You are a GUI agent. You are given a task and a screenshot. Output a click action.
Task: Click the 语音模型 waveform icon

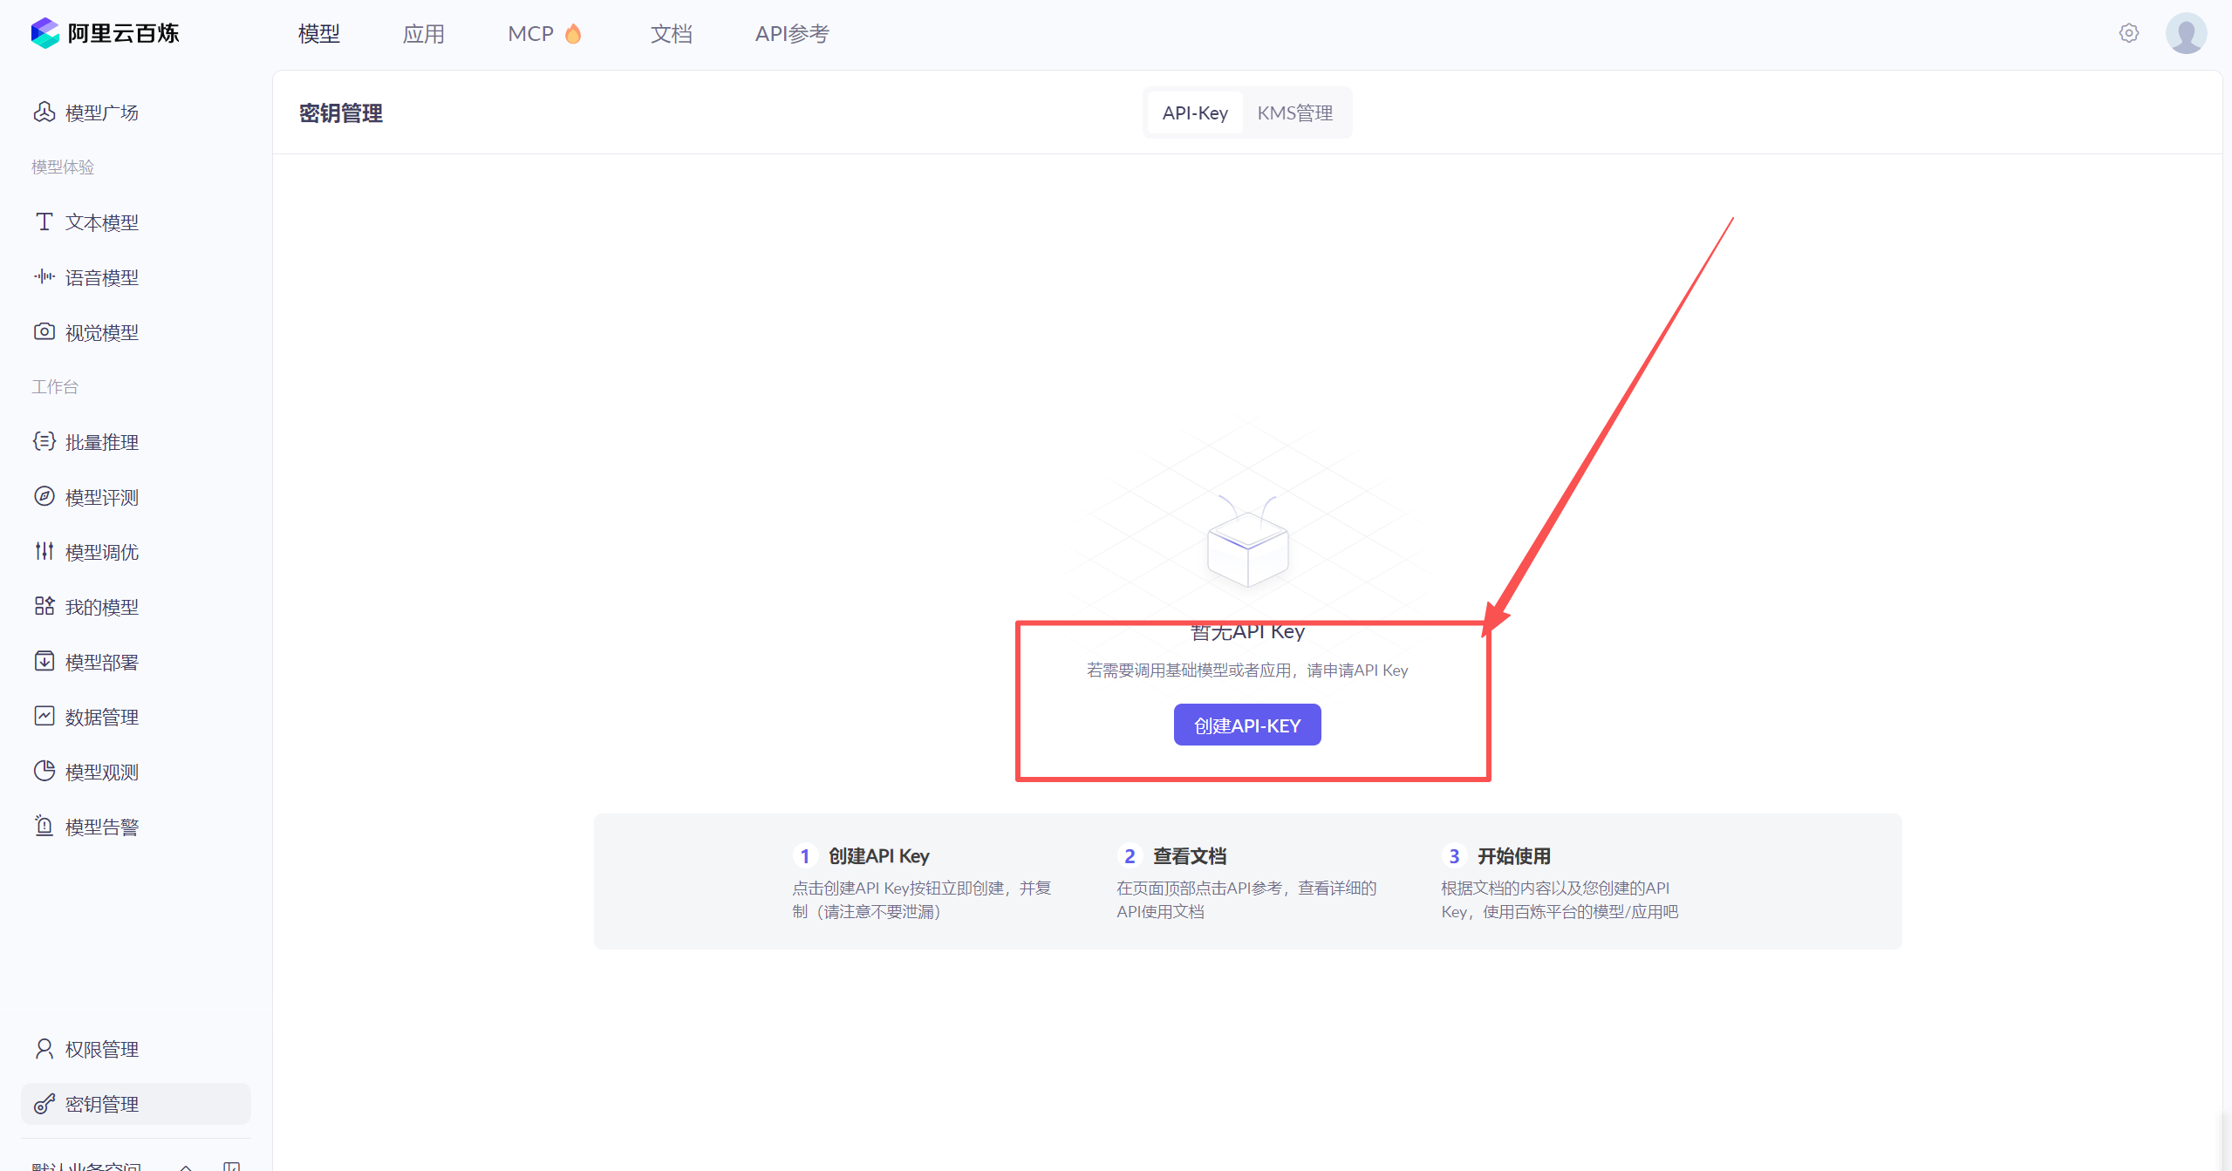pyautogui.click(x=44, y=277)
